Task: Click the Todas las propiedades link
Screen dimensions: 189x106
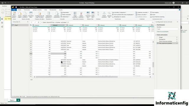Action: coord(163,32)
